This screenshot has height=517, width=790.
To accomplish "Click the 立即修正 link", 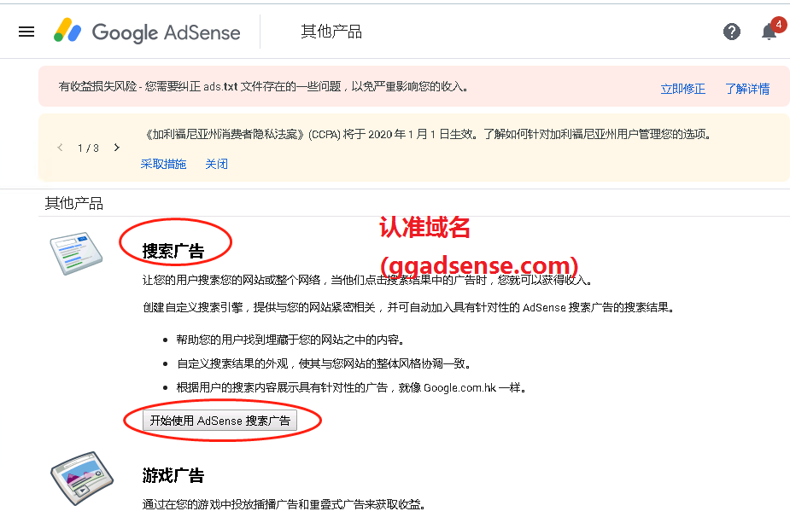I will [x=682, y=89].
